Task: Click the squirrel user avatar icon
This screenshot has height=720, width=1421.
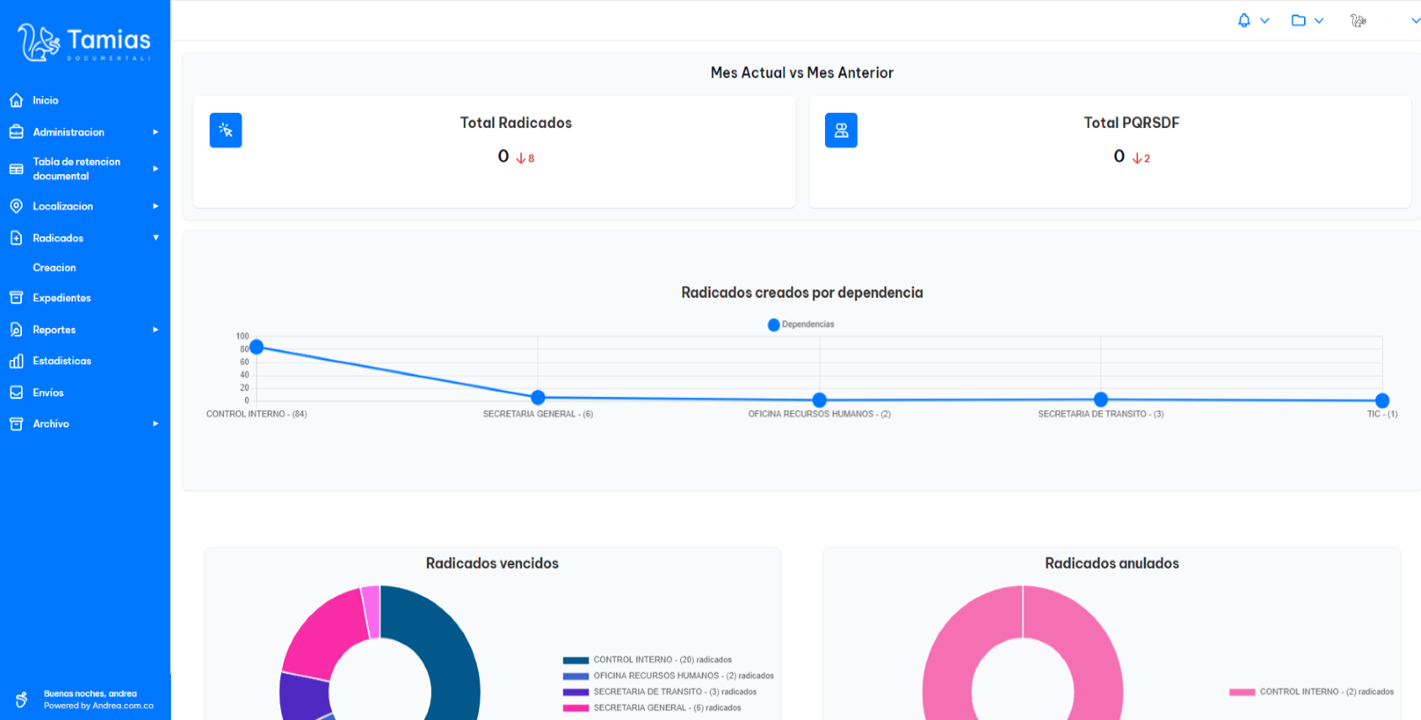Action: coord(1358,20)
